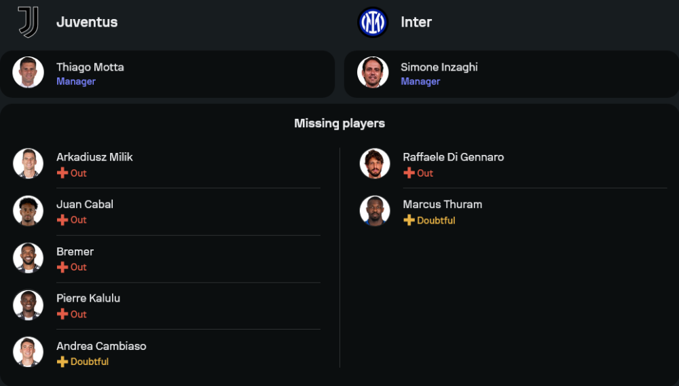Click the yellow doubtful cross under Marcus Thuram

pos(409,220)
